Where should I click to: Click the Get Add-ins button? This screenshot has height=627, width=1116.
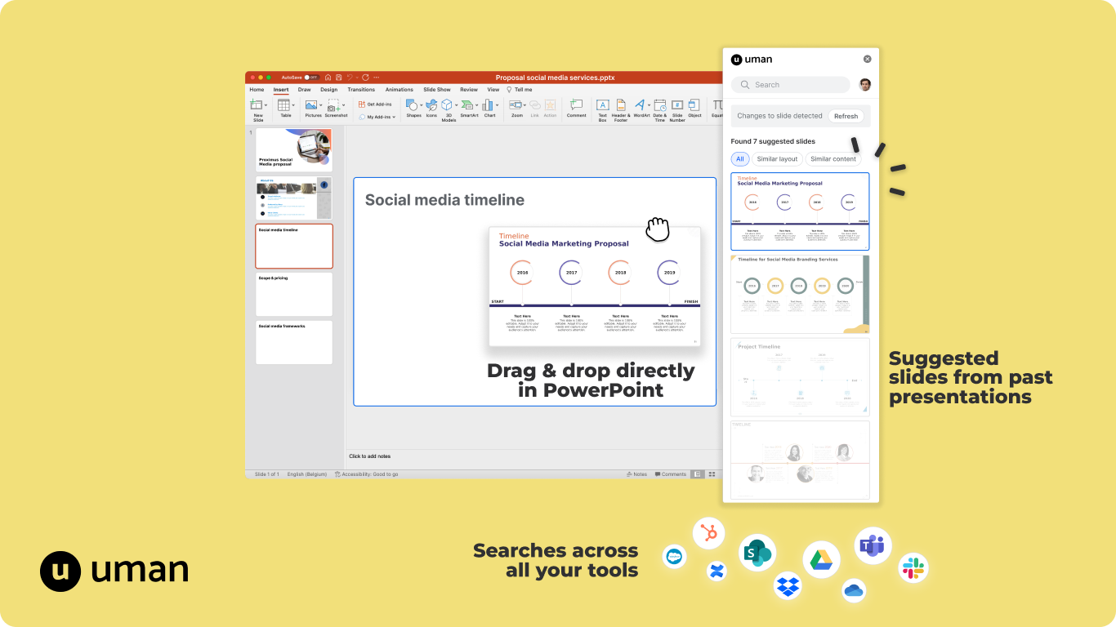click(375, 104)
